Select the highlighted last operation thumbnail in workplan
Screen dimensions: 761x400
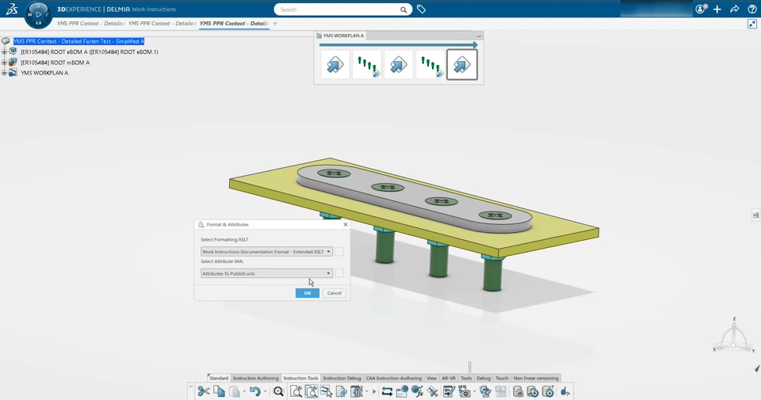click(x=462, y=64)
